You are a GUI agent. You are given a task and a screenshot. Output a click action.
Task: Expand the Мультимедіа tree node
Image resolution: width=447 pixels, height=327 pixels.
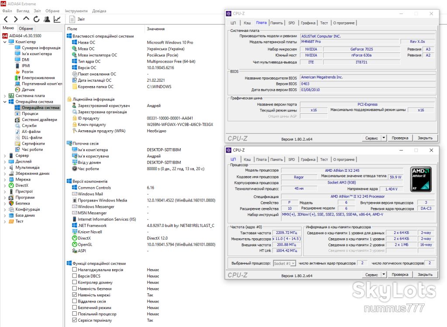tap(5, 168)
